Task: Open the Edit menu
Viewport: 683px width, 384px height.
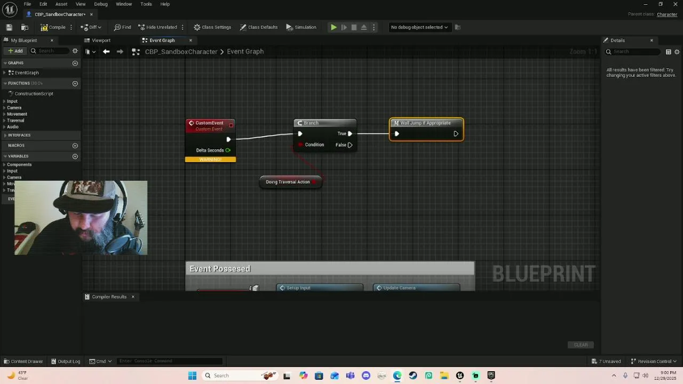Action: (x=43, y=4)
